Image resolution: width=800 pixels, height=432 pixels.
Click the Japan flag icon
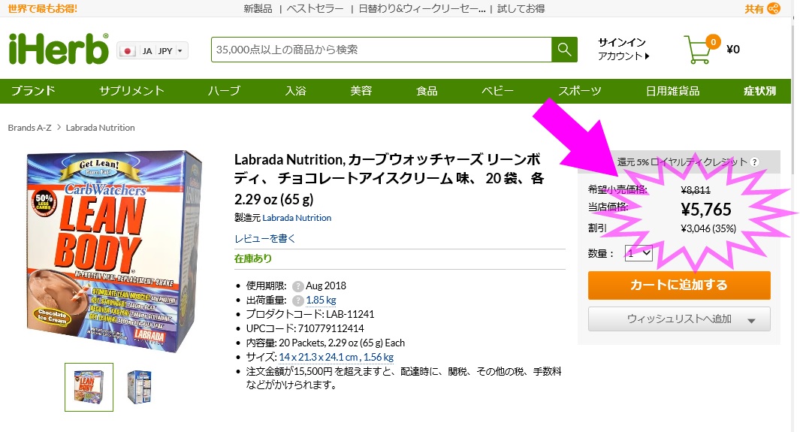click(128, 51)
